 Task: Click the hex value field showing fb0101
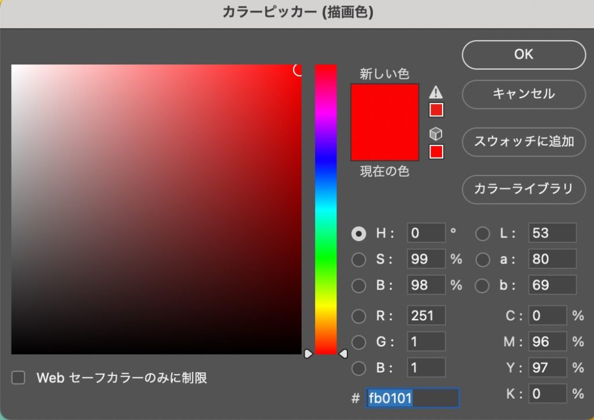pos(412,398)
